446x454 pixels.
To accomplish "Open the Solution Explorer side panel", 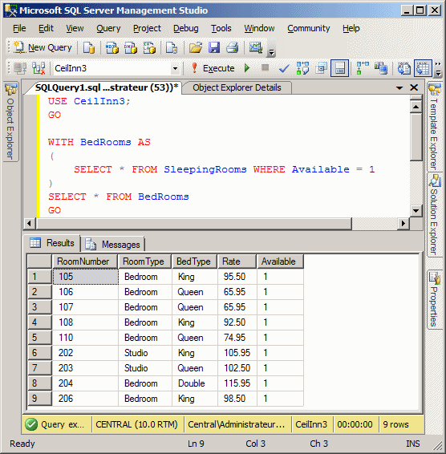I will click(434, 214).
